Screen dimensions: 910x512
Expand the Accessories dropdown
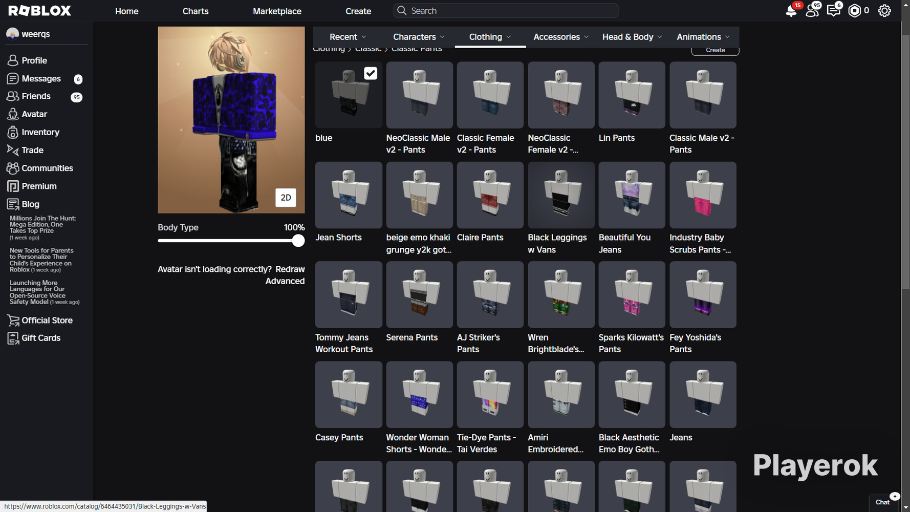[561, 37]
